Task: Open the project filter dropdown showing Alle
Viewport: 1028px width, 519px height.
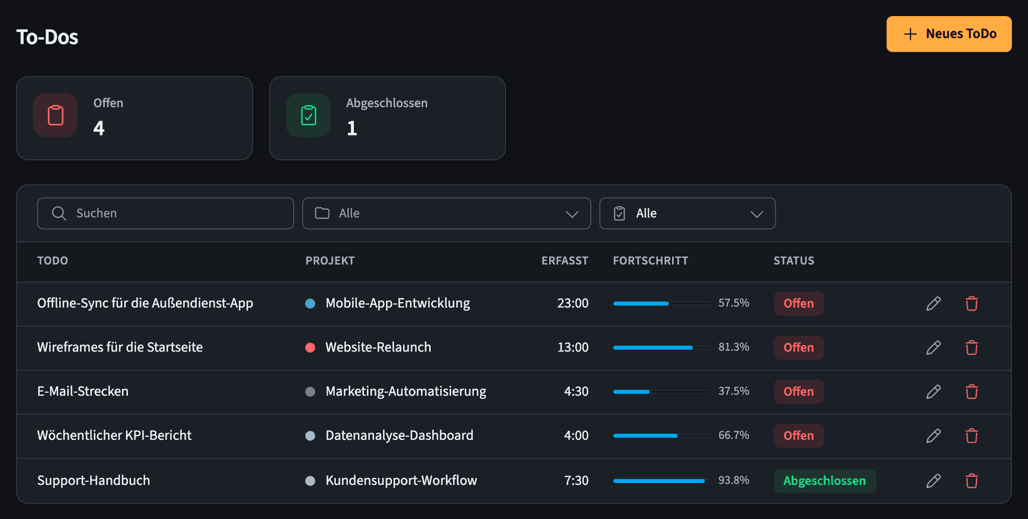Action: click(447, 214)
